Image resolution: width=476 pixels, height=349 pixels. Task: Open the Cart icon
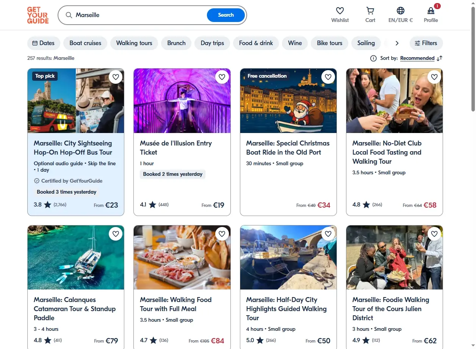(x=370, y=11)
